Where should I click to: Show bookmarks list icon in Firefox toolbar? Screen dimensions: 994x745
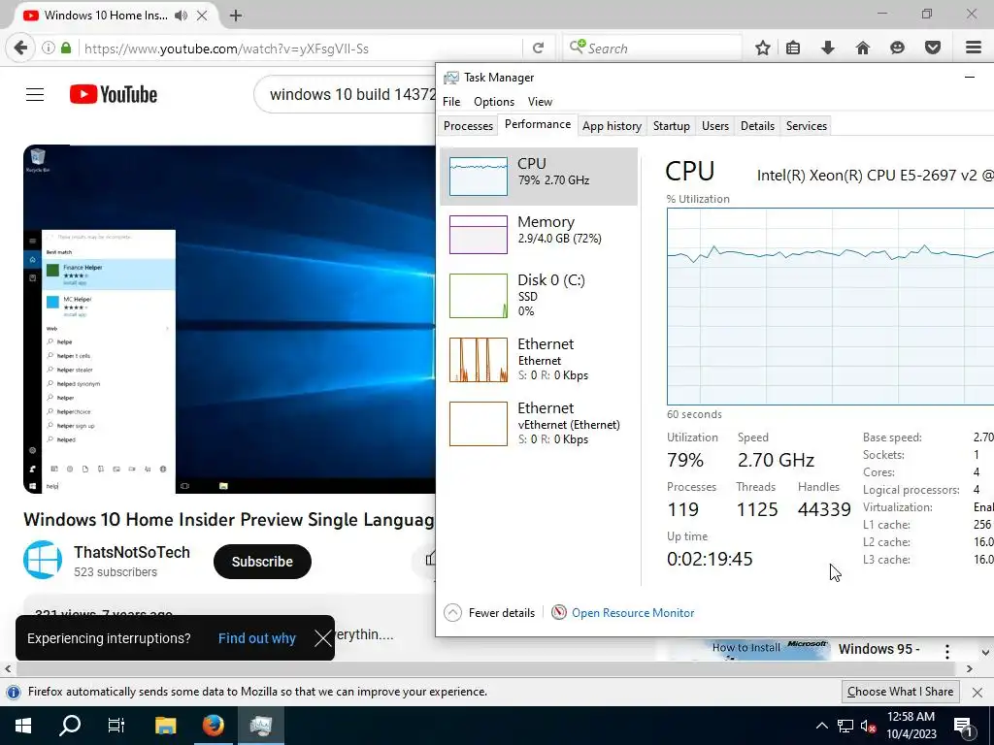coord(793,49)
